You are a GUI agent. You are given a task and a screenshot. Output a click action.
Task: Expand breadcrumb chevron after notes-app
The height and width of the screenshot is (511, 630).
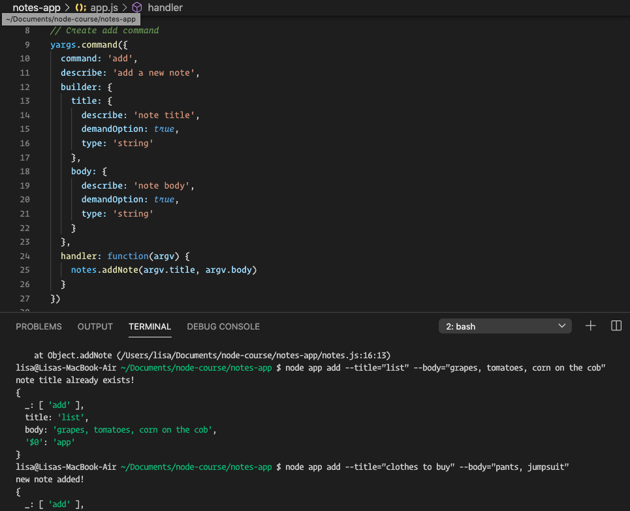pos(67,8)
